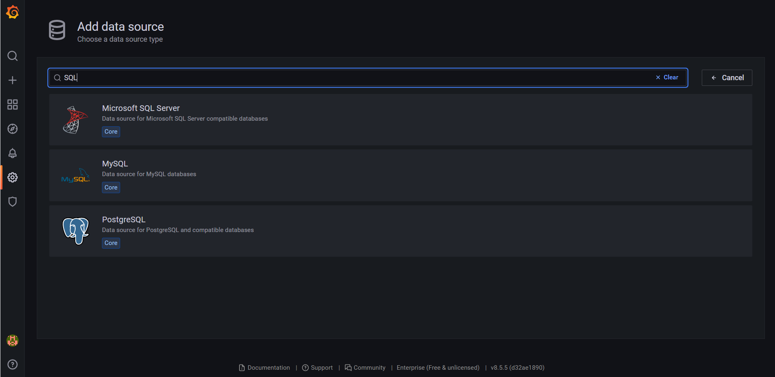Focus the data source search field
Viewport: 775px width, 377px height.
tap(368, 78)
